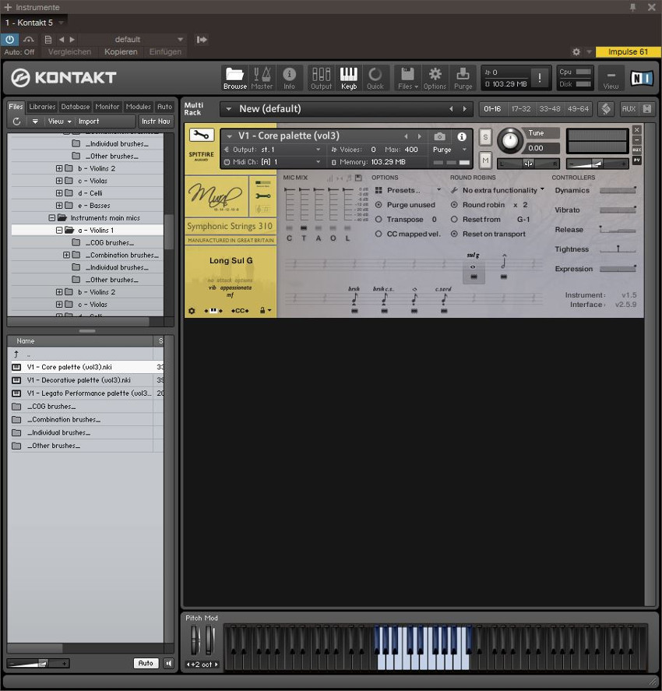Switch to the Monitor tab
This screenshot has height=691, width=662.
tap(107, 107)
